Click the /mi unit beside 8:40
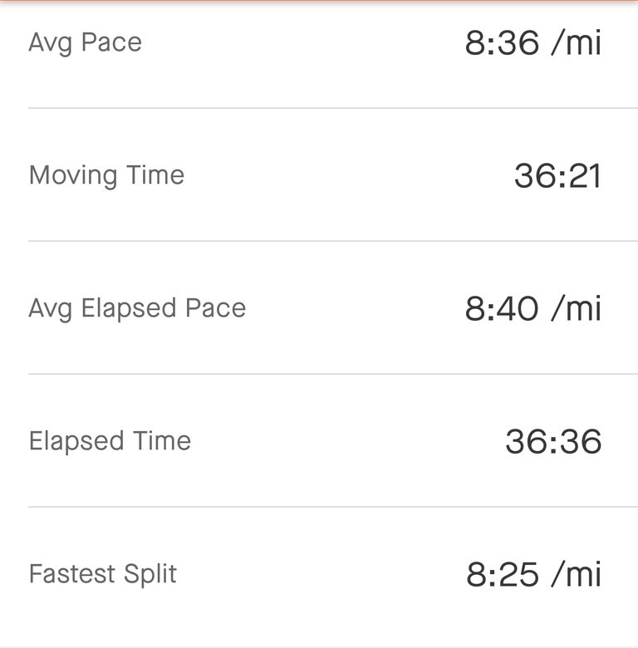Viewport: 638px width, 648px height. coord(576,308)
